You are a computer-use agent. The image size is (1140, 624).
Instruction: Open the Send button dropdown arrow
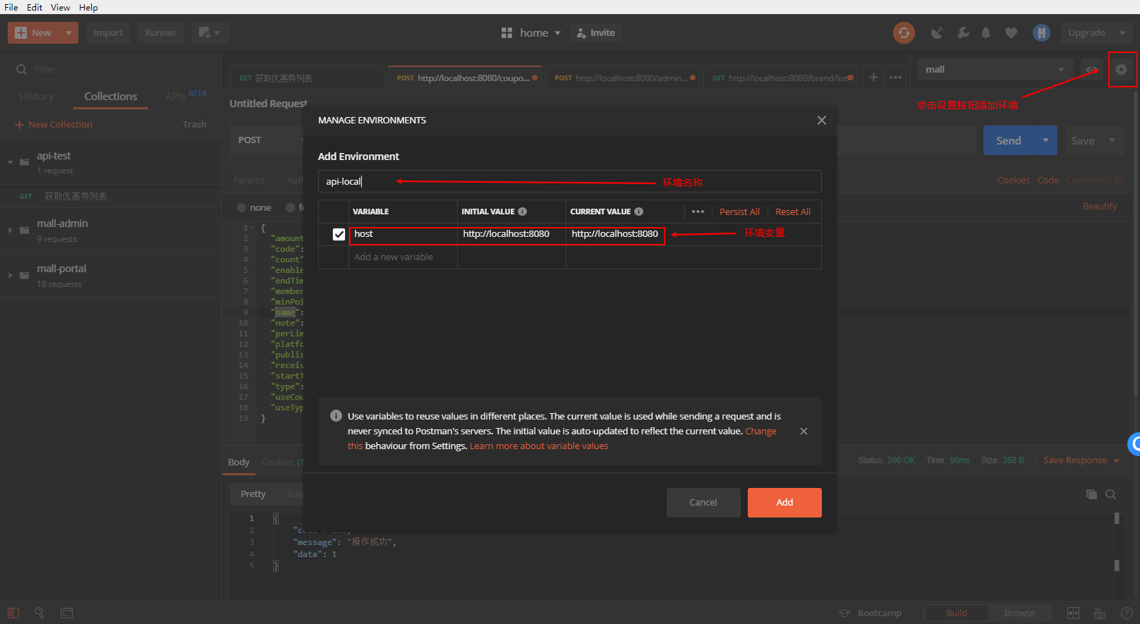(x=1045, y=140)
